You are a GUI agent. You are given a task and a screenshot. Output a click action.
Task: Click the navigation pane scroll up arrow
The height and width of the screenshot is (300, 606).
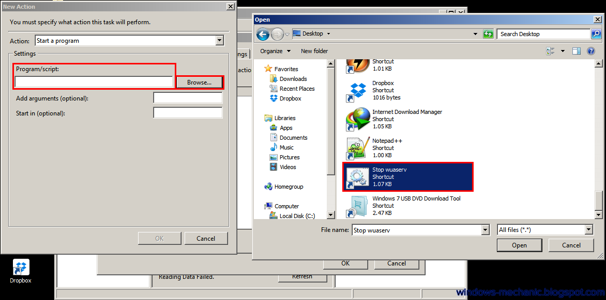(x=331, y=63)
